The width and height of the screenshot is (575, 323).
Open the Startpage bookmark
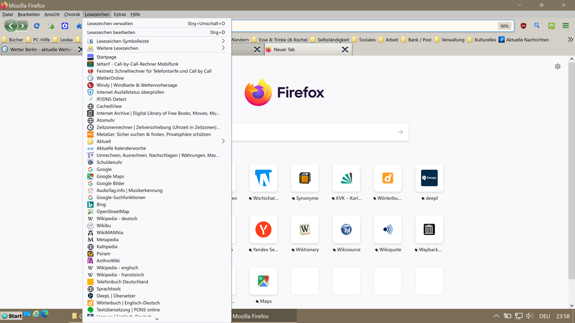[156, 57]
